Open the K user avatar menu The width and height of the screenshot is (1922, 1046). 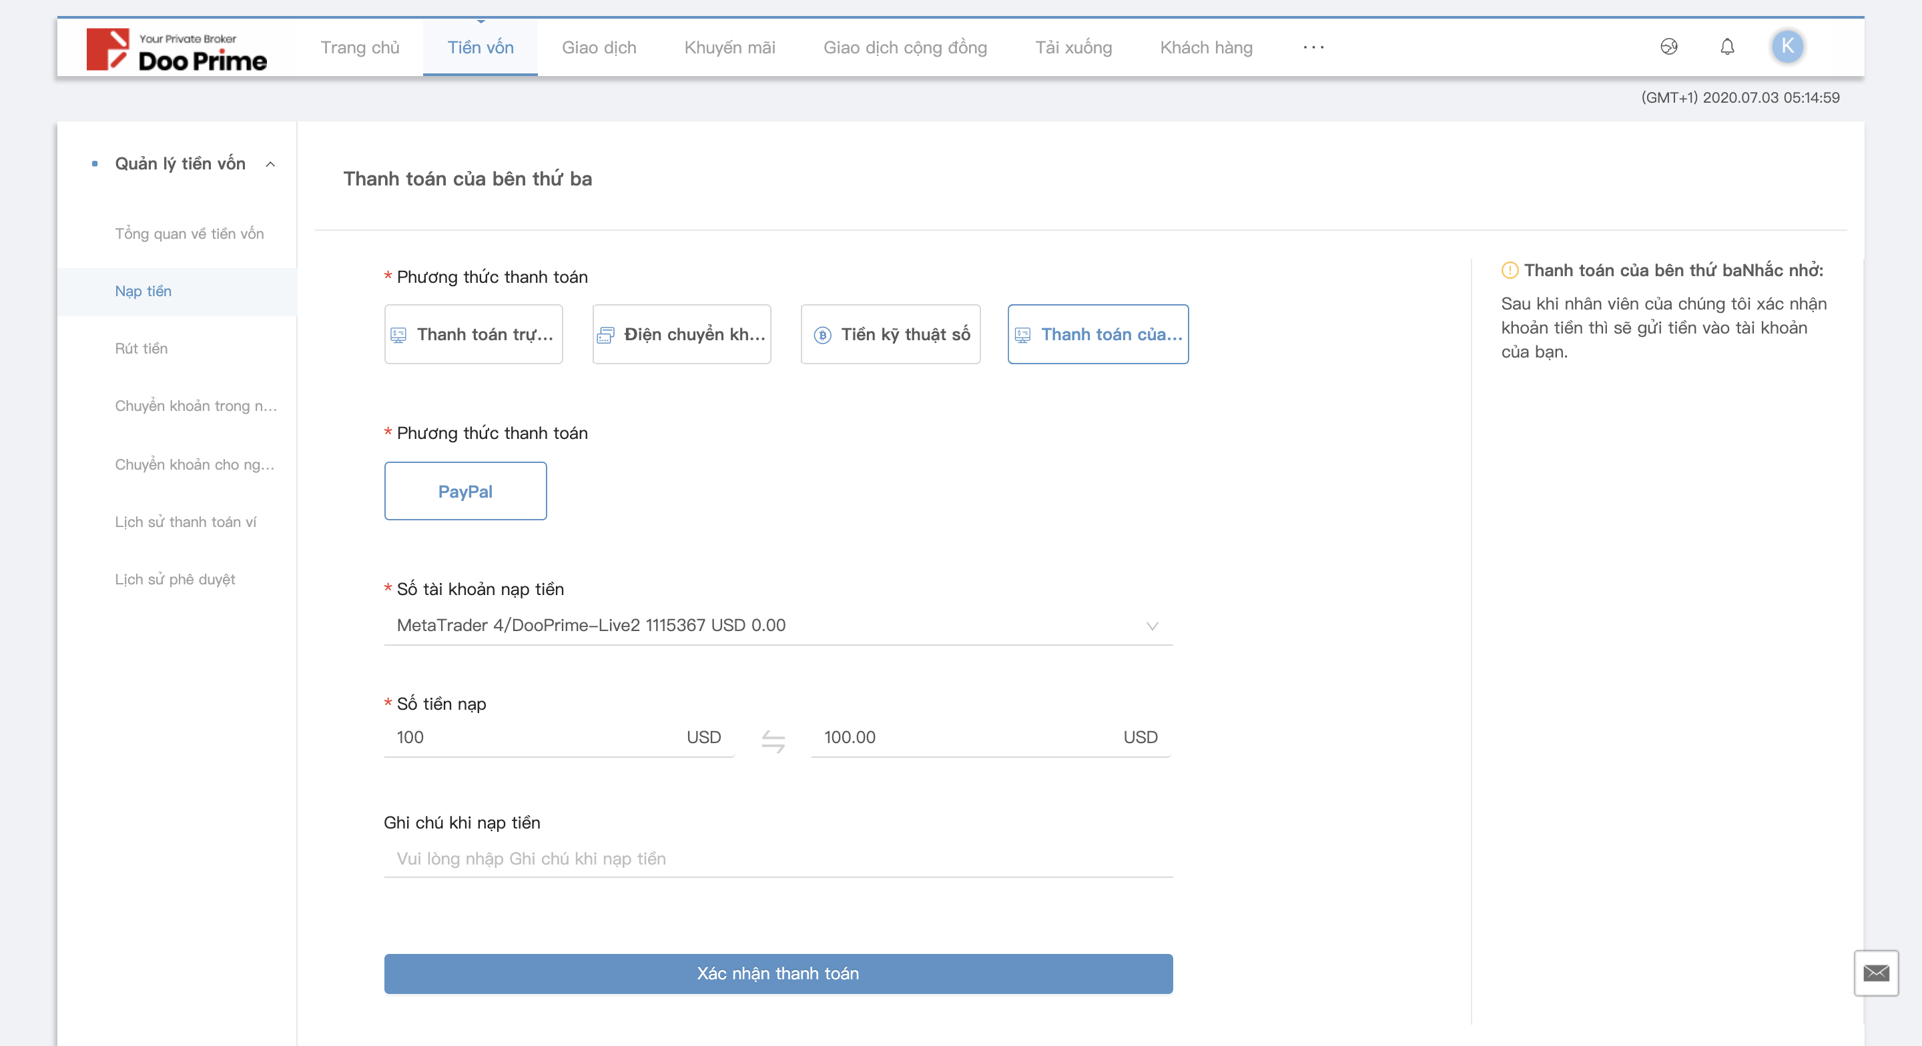point(1787,46)
